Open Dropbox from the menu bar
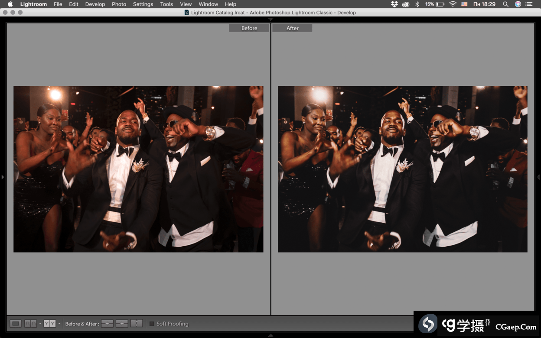 pyautogui.click(x=394, y=4)
